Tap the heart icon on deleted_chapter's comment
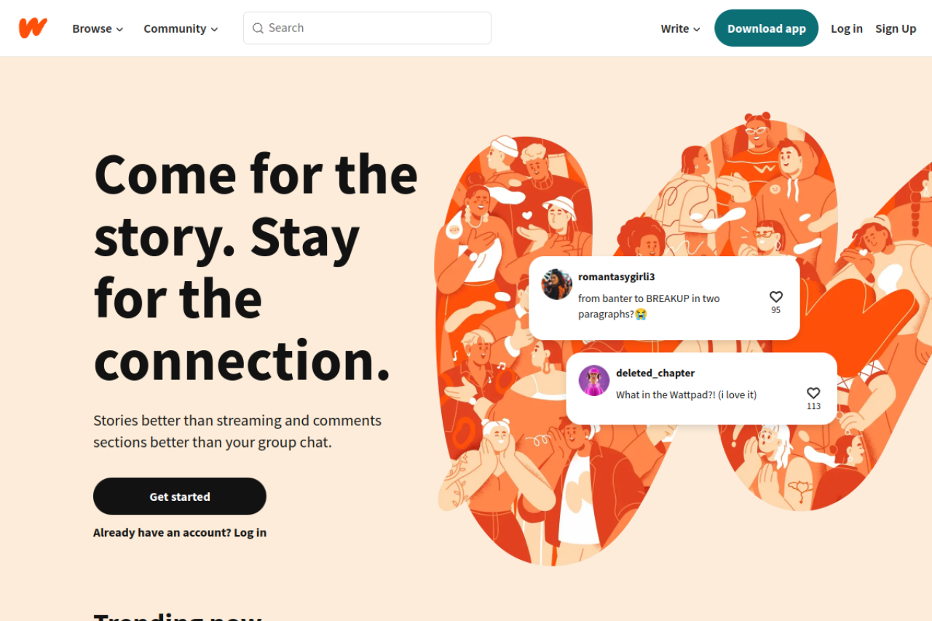The image size is (932, 621). [x=813, y=393]
